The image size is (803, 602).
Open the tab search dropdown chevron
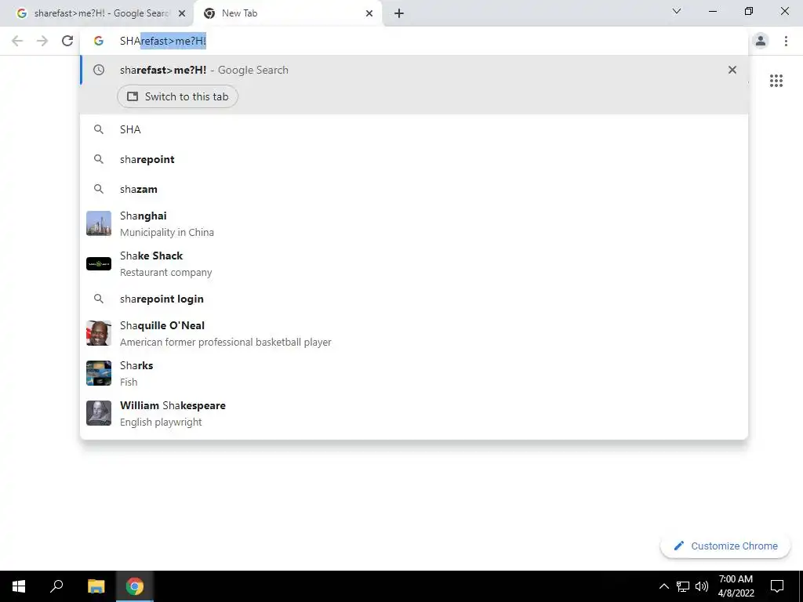point(677,11)
